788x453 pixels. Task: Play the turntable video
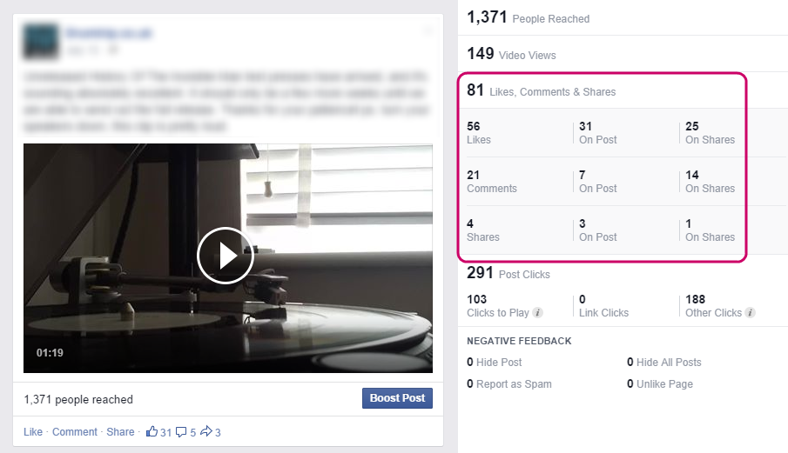226,256
